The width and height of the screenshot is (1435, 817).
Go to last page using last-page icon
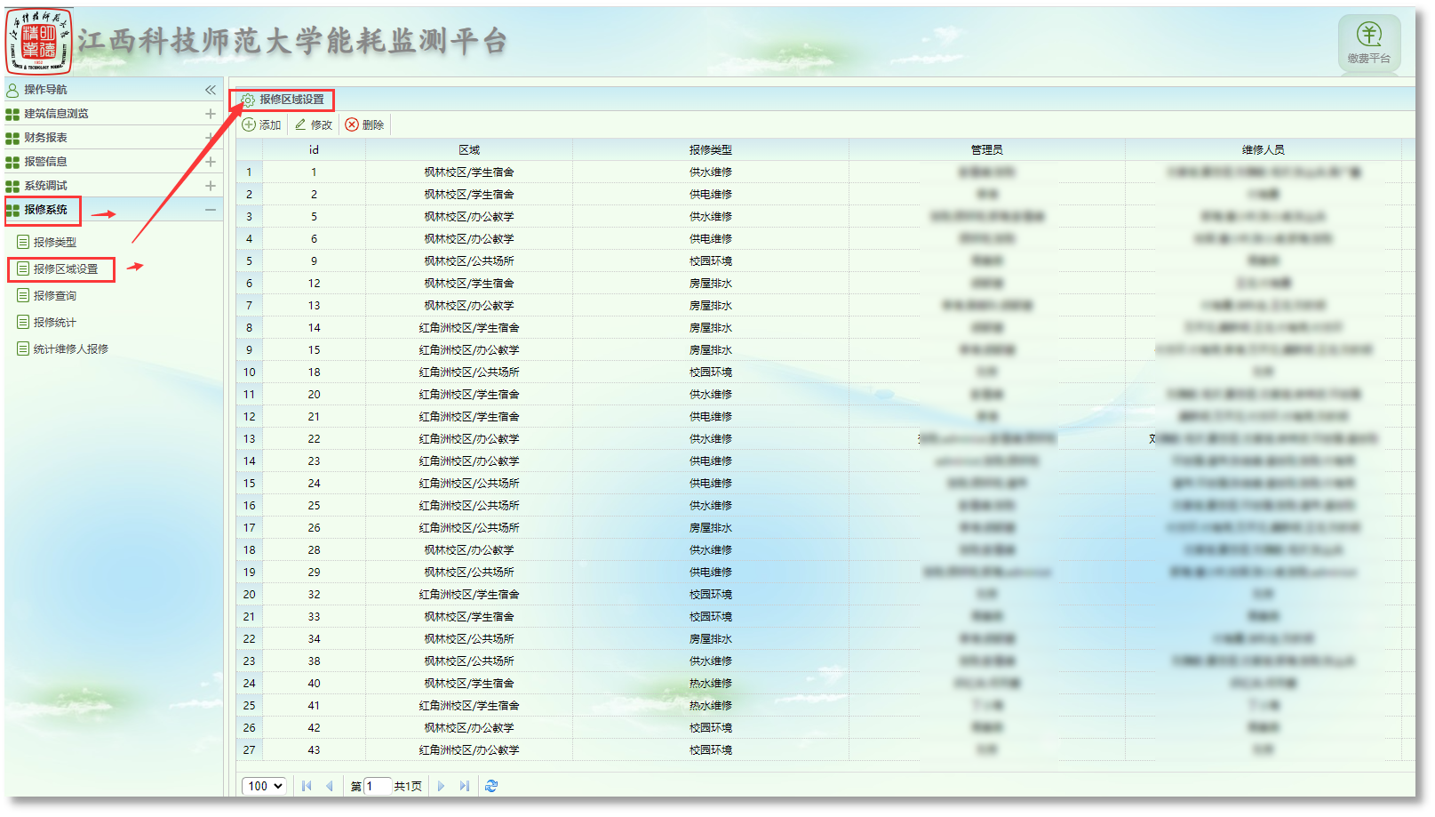tap(464, 786)
